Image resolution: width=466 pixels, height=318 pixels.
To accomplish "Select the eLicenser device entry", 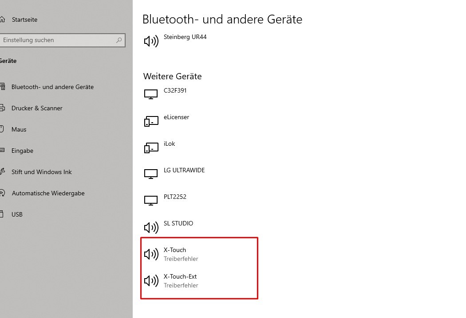I will point(176,117).
